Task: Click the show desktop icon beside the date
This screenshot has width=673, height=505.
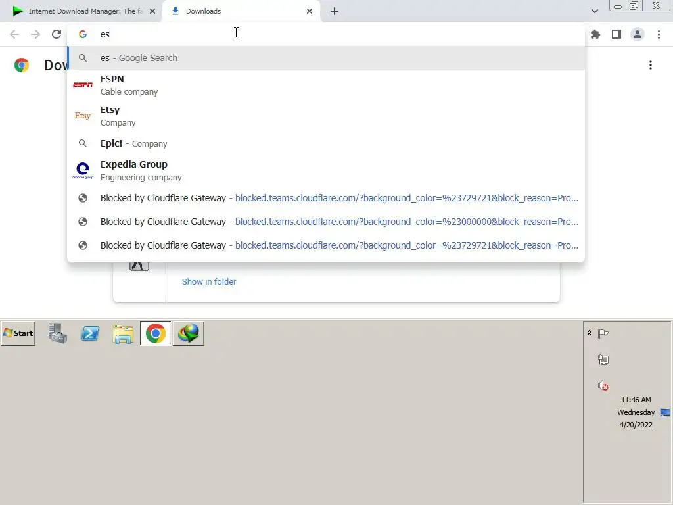Action: coord(665,413)
